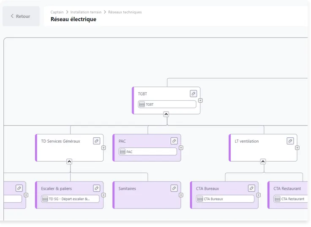Open the Installation terrain breadcrumb
This screenshot has height=227, width=311.
(x=86, y=12)
